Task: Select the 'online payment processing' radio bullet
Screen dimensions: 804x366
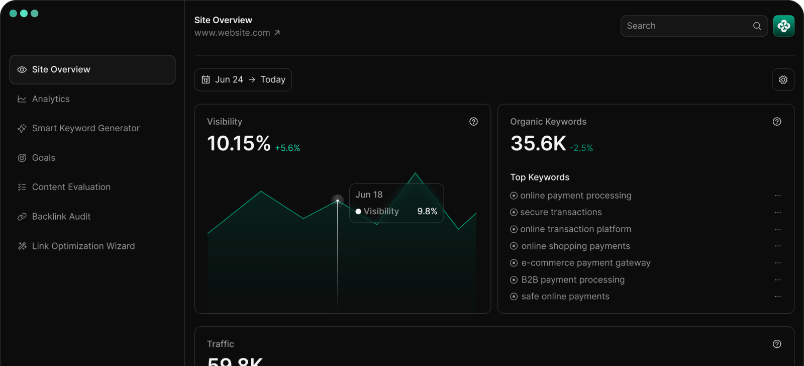Action: pyautogui.click(x=514, y=196)
